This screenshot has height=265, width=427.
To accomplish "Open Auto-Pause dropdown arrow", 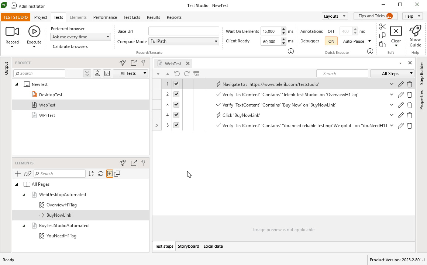I will click(x=369, y=41).
